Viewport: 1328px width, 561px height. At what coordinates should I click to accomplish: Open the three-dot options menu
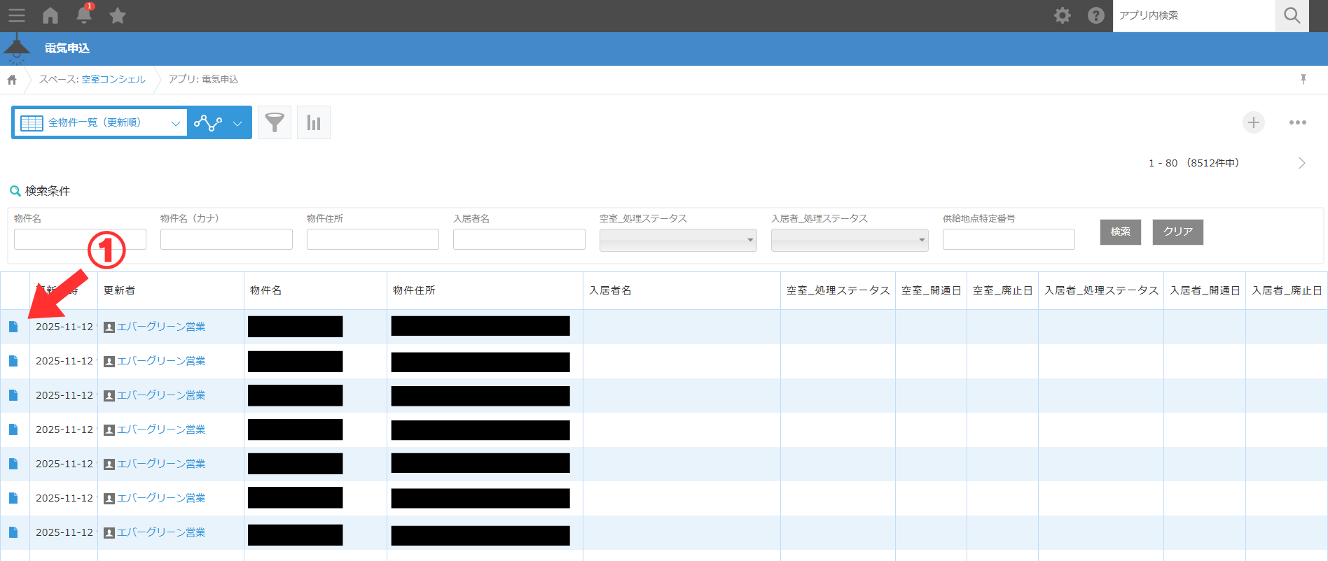1297,123
